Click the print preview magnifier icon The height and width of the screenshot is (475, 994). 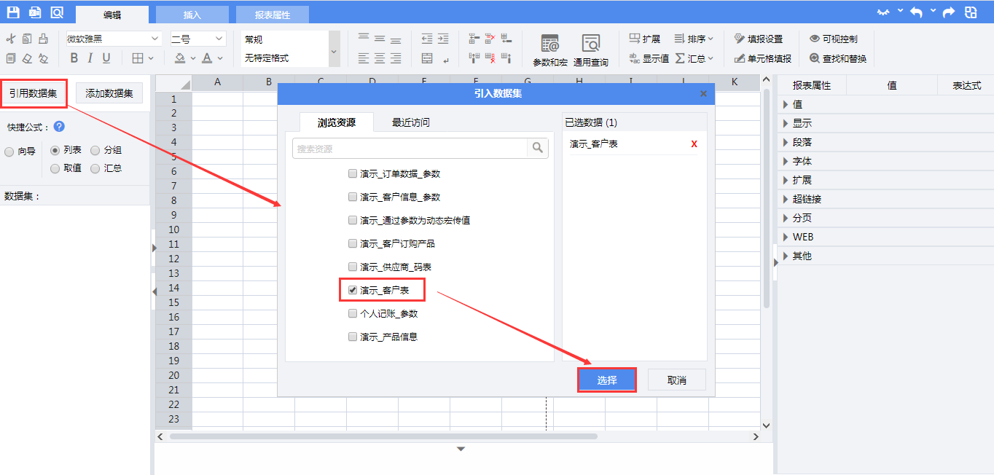tap(57, 12)
